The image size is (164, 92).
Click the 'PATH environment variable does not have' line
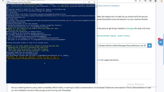[38, 55]
